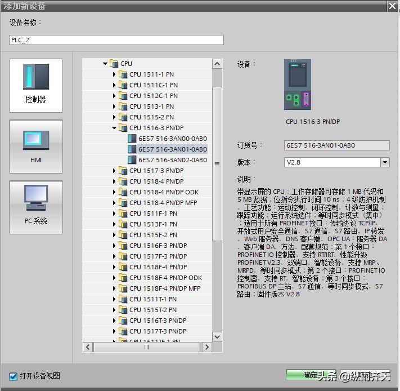The width and height of the screenshot is (400, 391).
Task: Expand the CPU 1511C-1 PN node
Action: [x=114, y=85]
